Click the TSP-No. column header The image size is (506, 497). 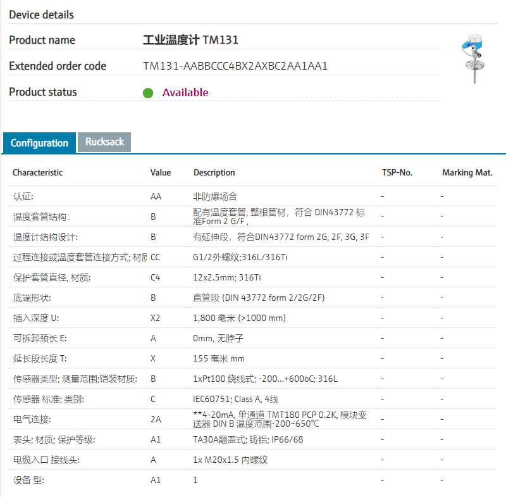[x=397, y=173]
